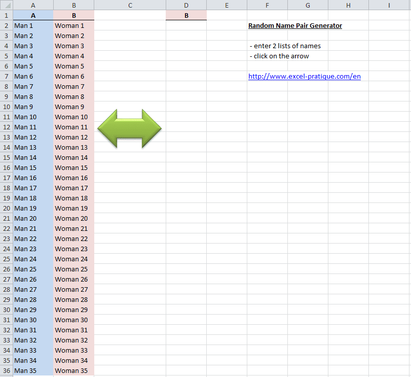
Task: Select cell 'Woman 17'
Action: [73, 188]
